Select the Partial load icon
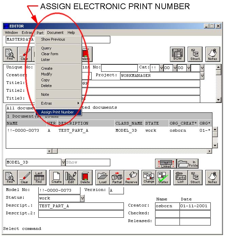Screen dimensions: 225x237 (117, 177)
